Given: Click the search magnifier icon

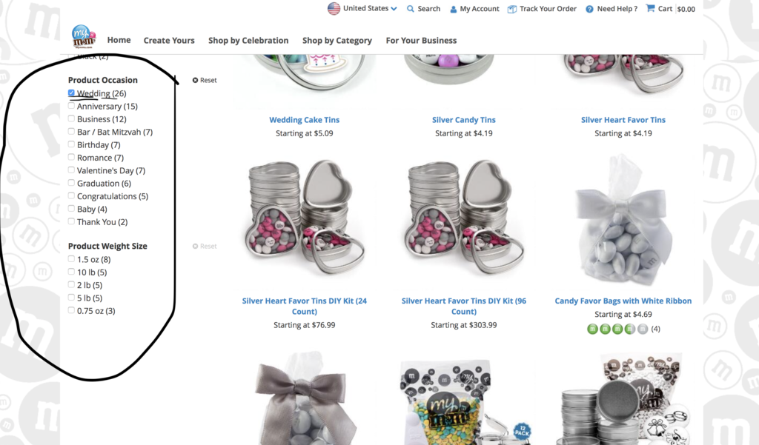Looking at the screenshot, I should click(x=411, y=9).
